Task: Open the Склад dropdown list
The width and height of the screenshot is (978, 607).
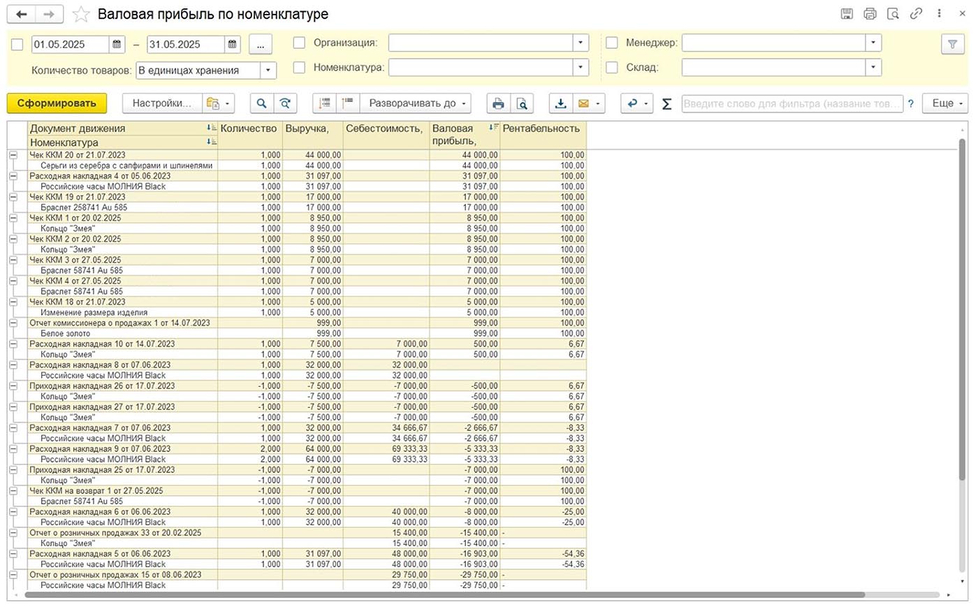Action: (873, 68)
